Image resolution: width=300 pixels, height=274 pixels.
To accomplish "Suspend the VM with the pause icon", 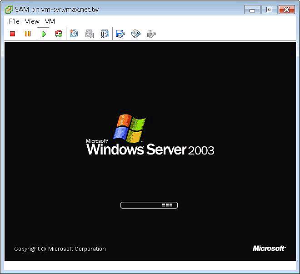I will (28, 34).
